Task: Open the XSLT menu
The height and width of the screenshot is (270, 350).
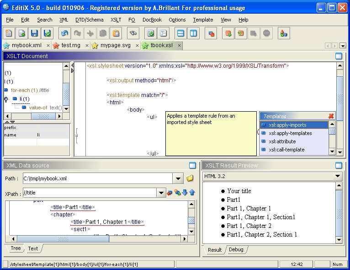Action: click(116, 20)
